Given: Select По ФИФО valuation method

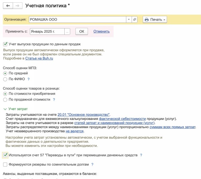Looking at the screenshot, I should tap(5, 79).
